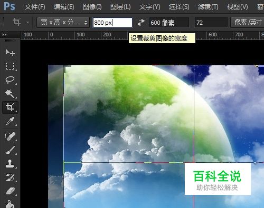Click the Photoshop Ps logo

point(10,6)
